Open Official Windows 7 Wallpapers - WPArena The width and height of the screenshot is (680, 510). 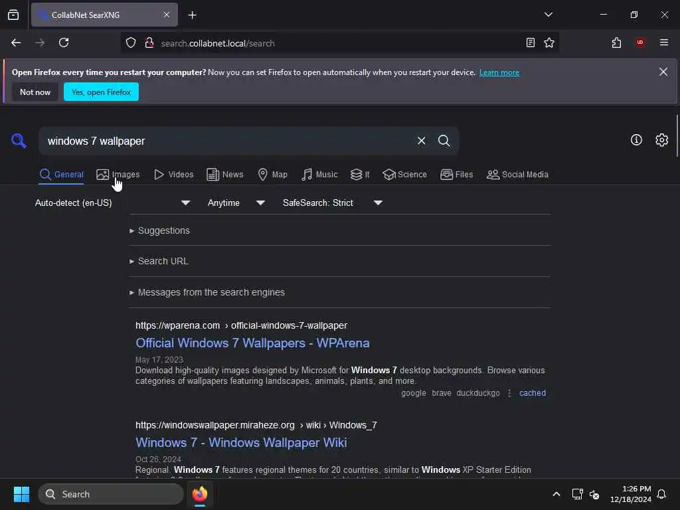pyautogui.click(x=252, y=343)
